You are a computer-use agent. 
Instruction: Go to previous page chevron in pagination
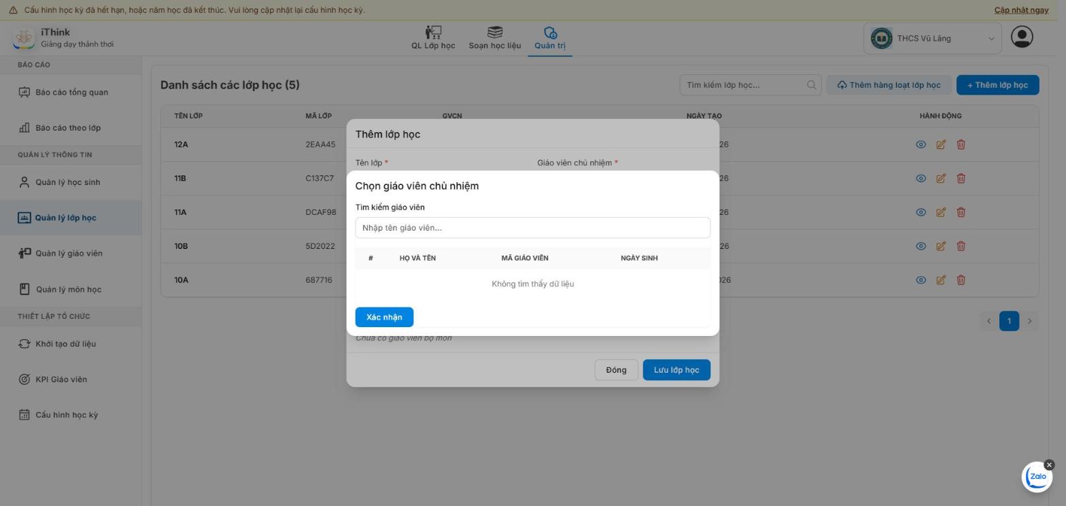click(988, 321)
